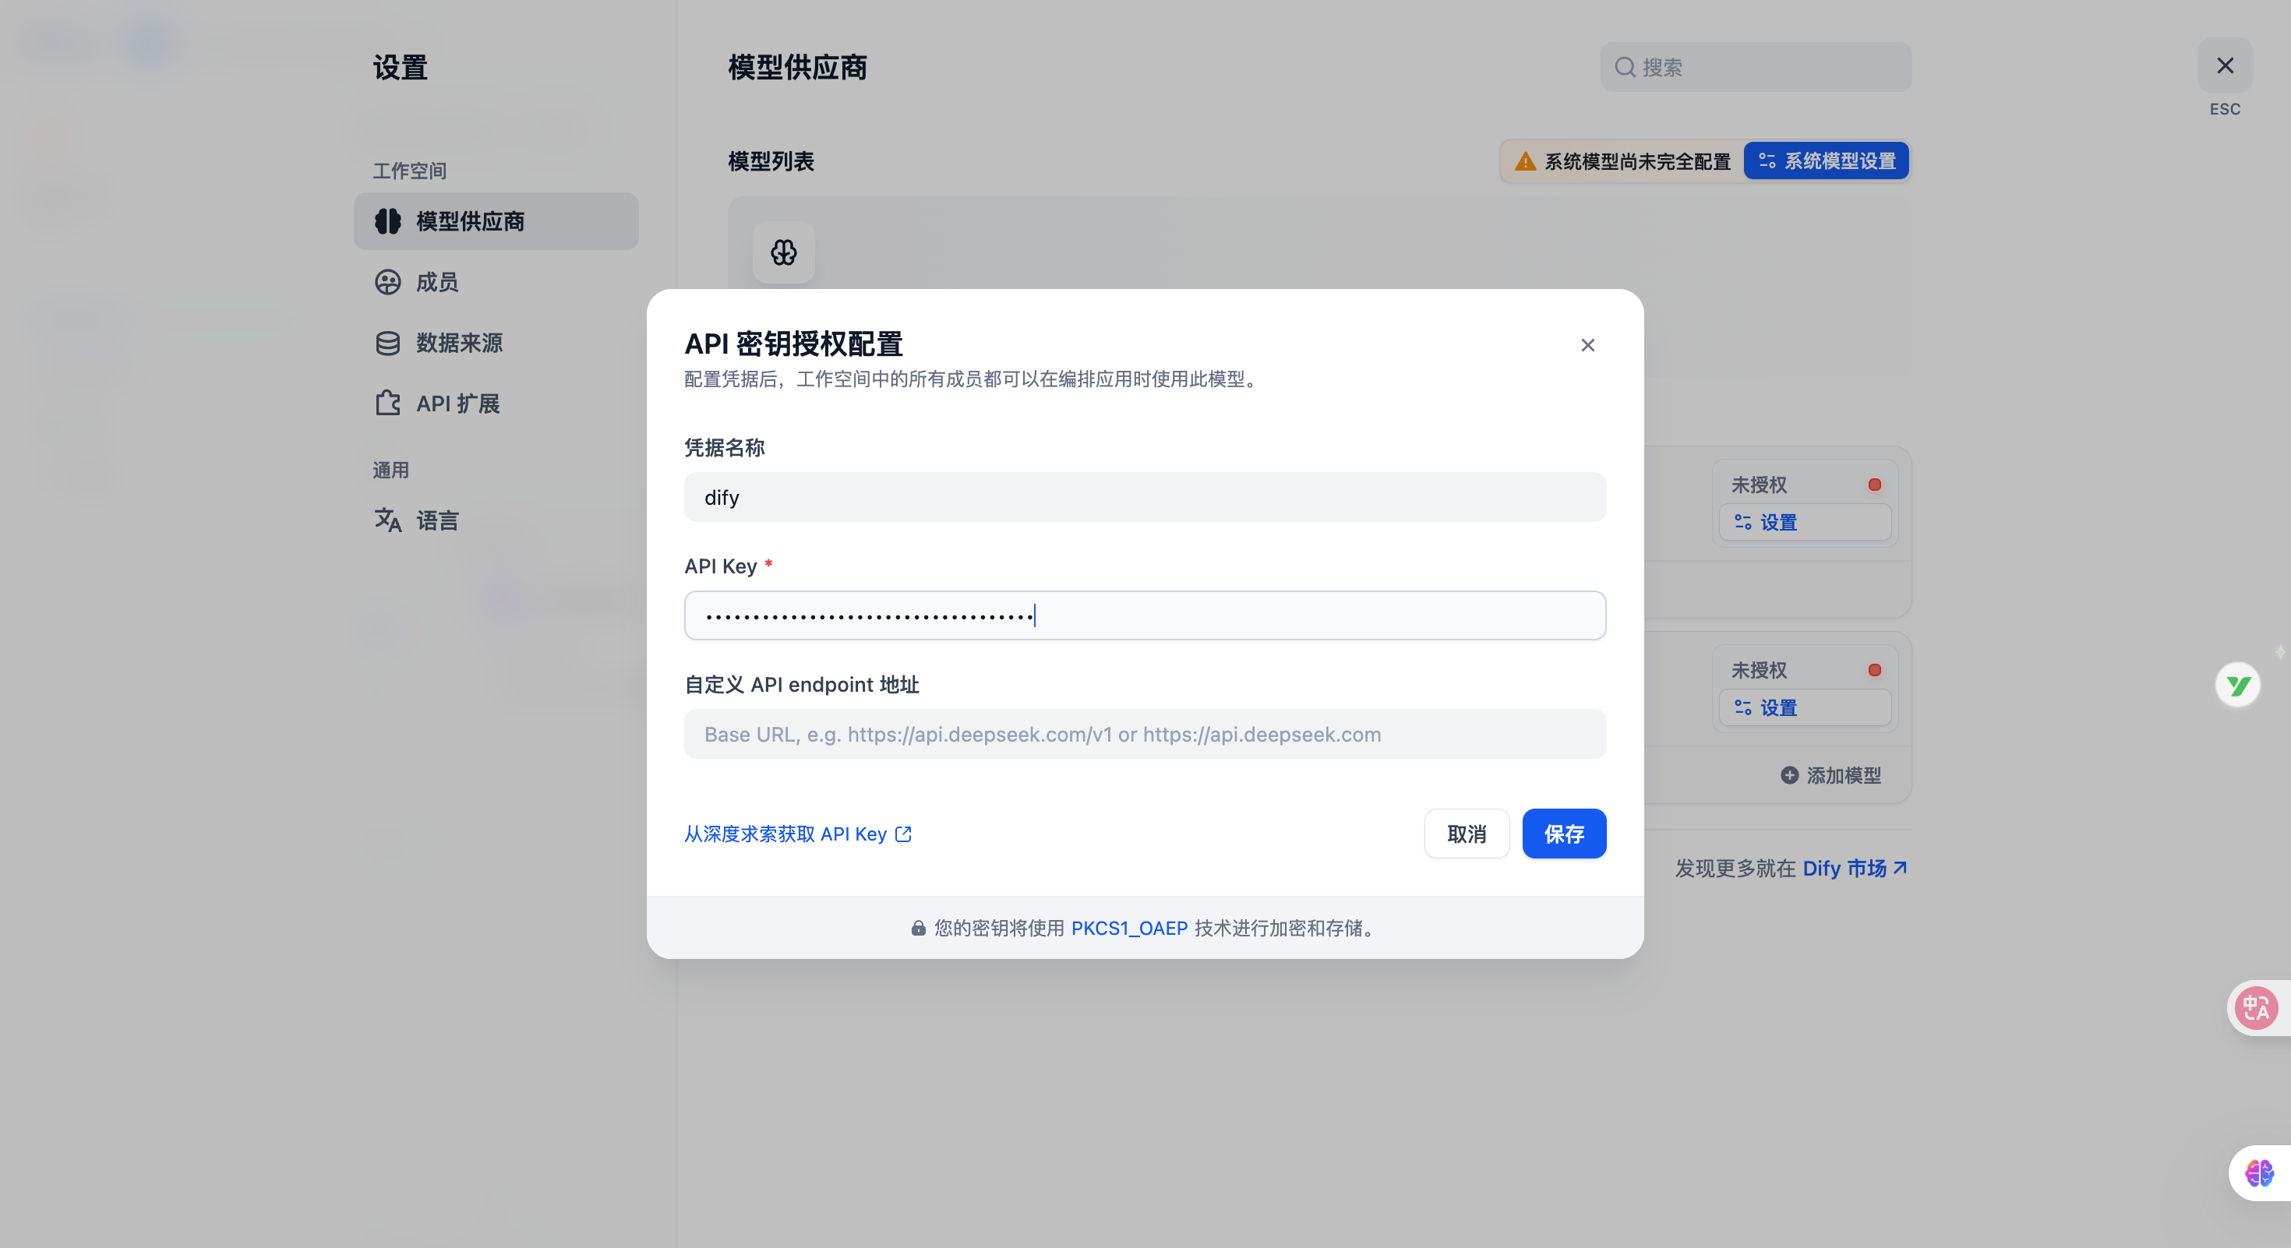Click the pink translate floating icon
This screenshot has height=1248, width=2291.
(x=2256, y=1007)
